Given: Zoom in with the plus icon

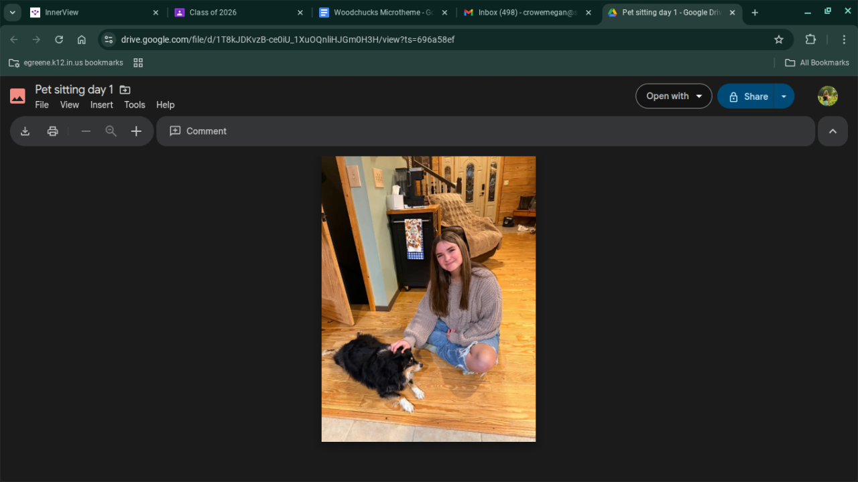Looking at the screenshot, I should pos(136,131).
